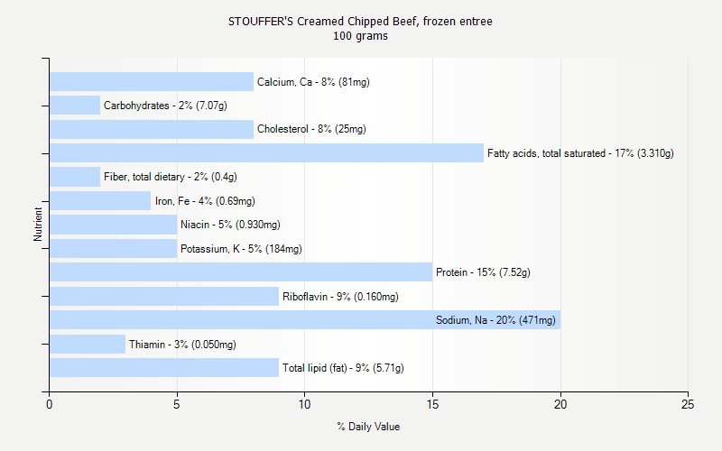Select the Carbohydrates bar
This screenshot has height=451, width=722.
coord(75,105)
